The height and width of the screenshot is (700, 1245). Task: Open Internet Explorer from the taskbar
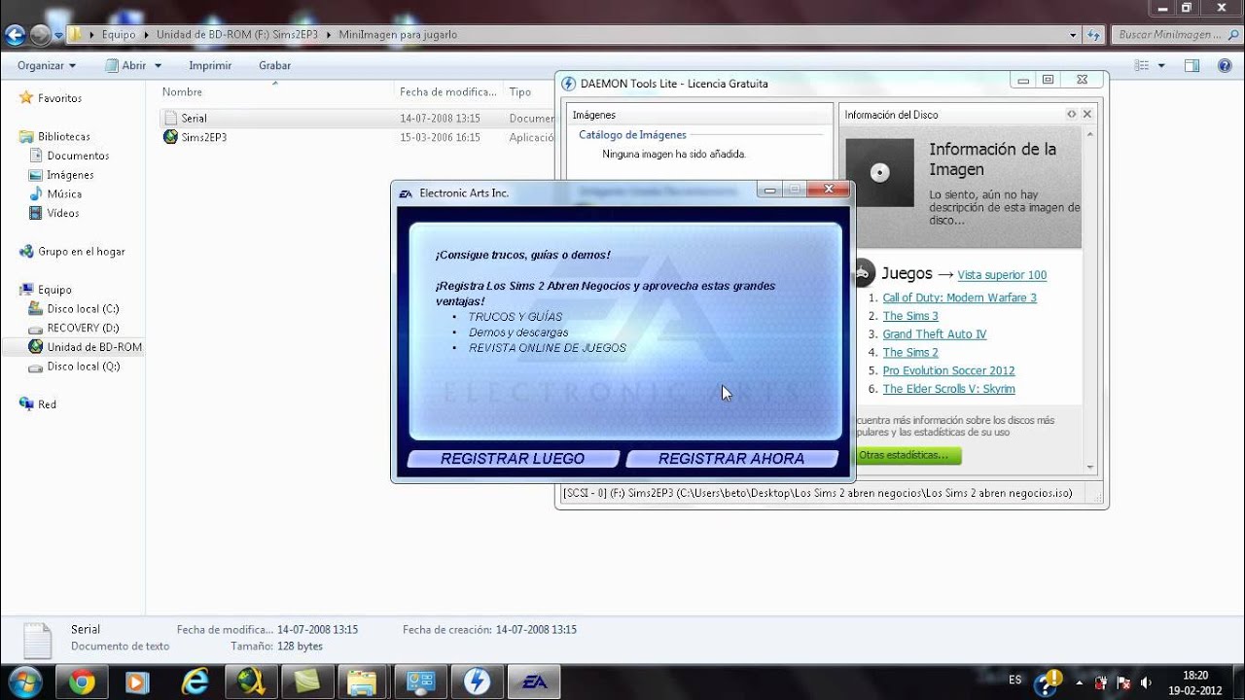click(x=195, y=682)
